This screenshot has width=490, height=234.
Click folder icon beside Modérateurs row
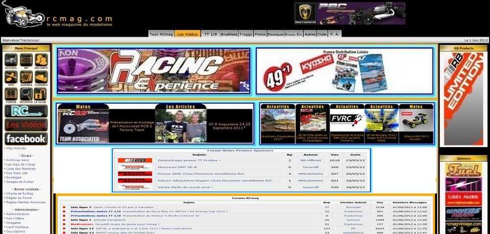pos(64,224)
